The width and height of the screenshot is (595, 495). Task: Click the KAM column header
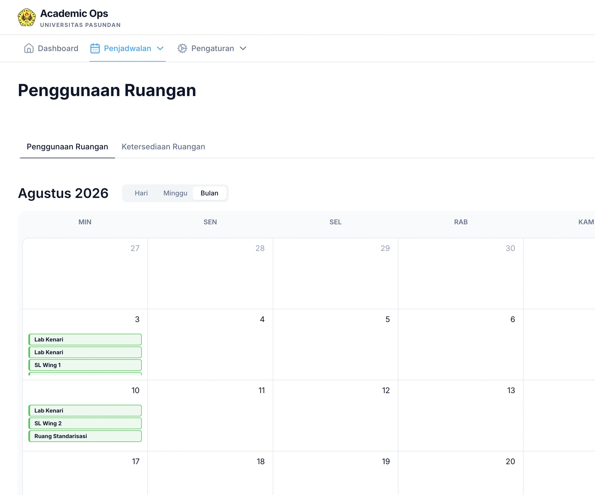(586, 222)
